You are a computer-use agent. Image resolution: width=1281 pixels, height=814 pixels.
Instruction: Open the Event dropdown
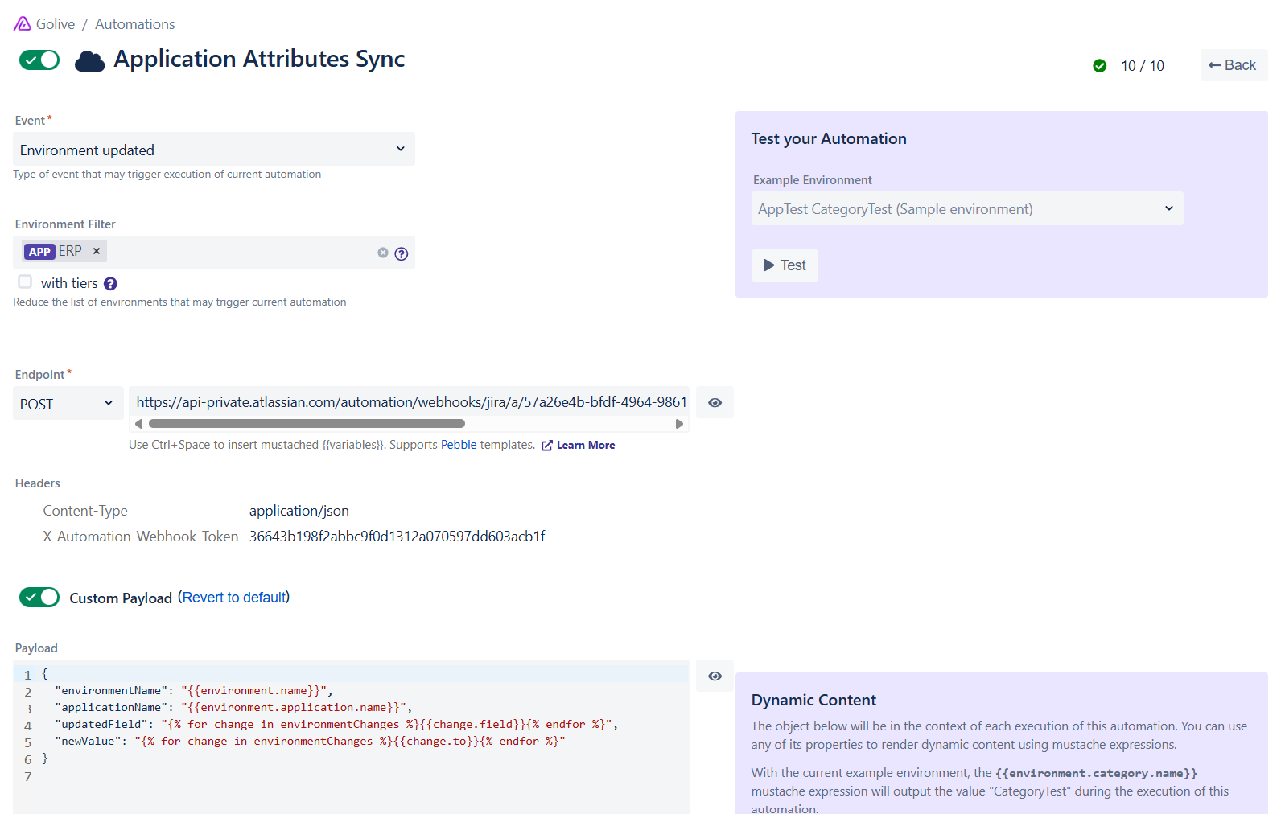[214, 150]
